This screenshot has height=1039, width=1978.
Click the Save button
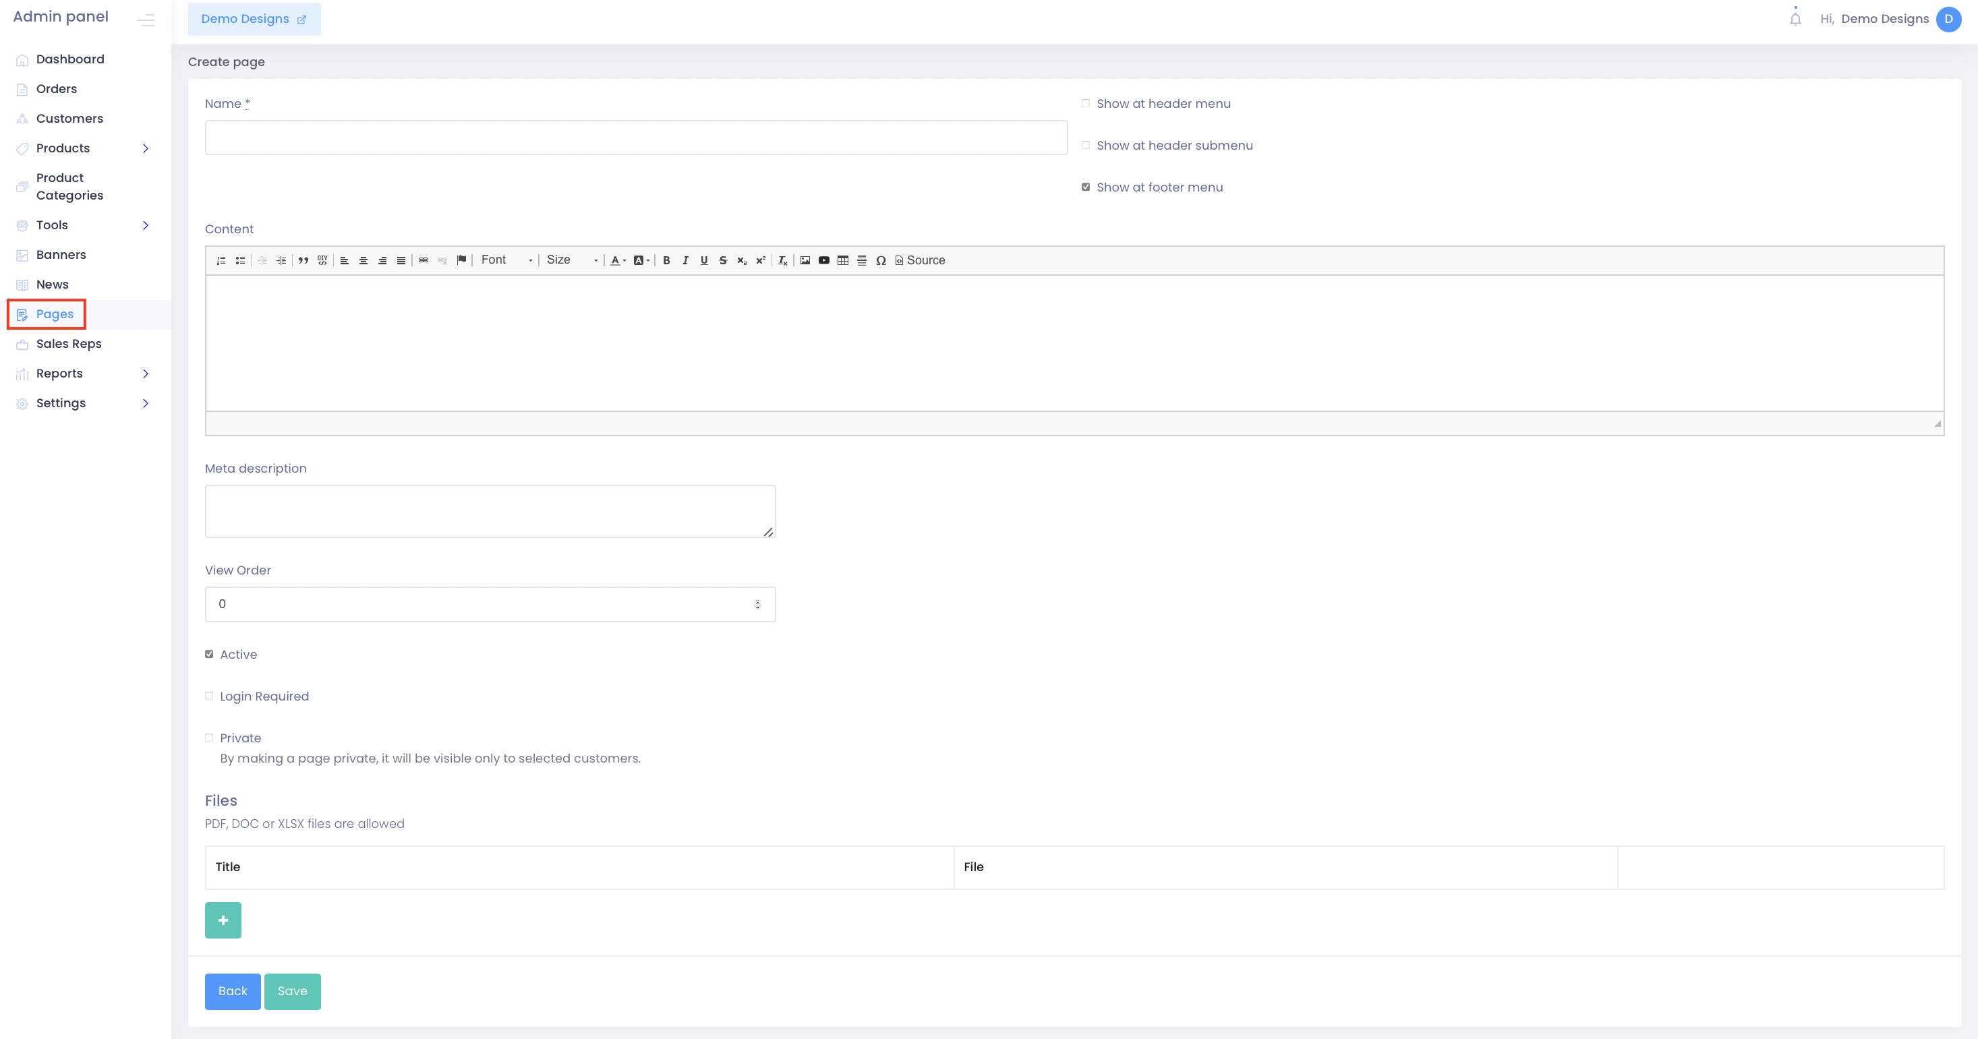(x=292, y=991)
